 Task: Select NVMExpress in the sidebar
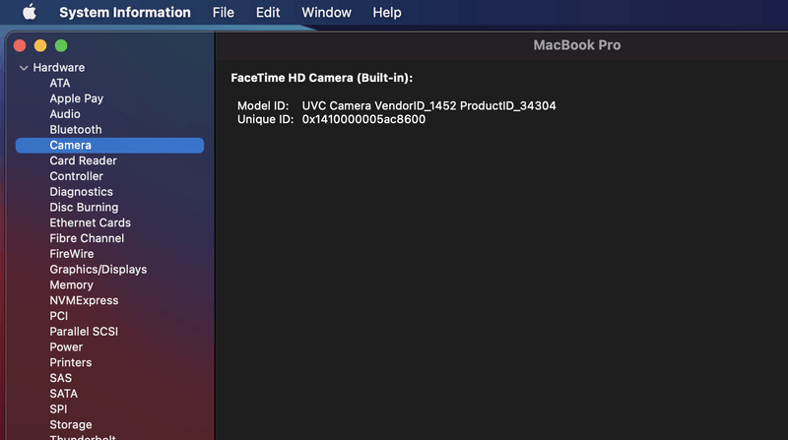coord(84,300)
